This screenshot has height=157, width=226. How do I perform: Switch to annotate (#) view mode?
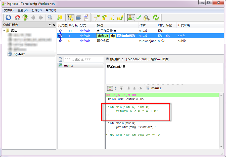[121, 88]
